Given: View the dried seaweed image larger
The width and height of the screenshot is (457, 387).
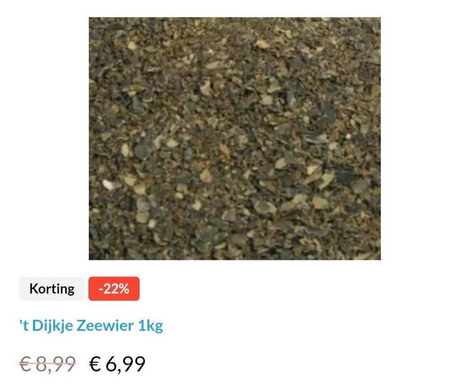Looking at the screenshot, I should (x=235, y=138).
